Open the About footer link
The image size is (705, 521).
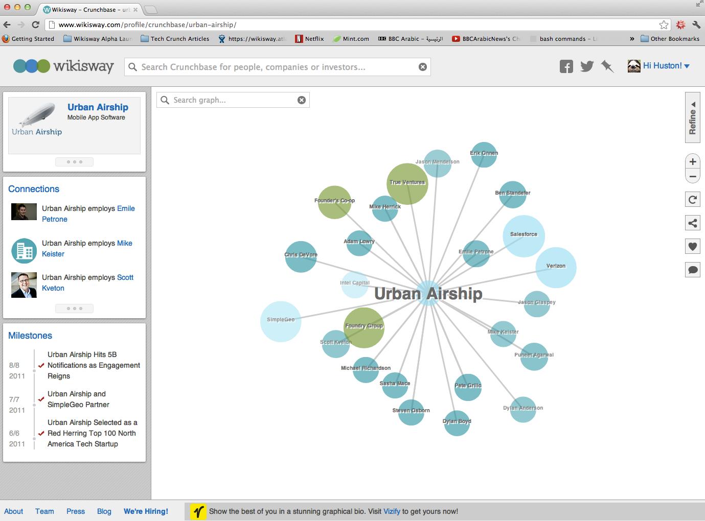[14, 511]
